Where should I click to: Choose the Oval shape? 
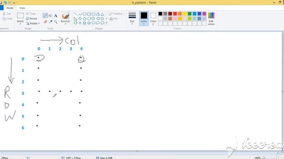[x=85, y=14]
